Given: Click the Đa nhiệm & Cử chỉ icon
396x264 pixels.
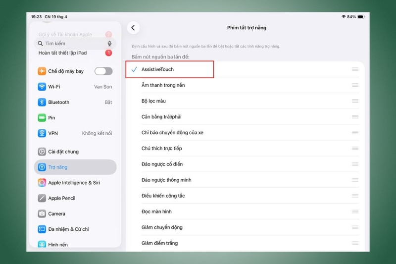Looking at the screenshot, I should (42, 229).
